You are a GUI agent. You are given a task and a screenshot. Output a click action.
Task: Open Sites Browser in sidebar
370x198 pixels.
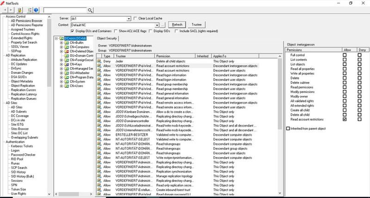point(20,129)
